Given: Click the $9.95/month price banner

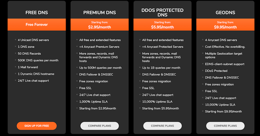Looking at the screenshot, I should click(x=225, y=25).
